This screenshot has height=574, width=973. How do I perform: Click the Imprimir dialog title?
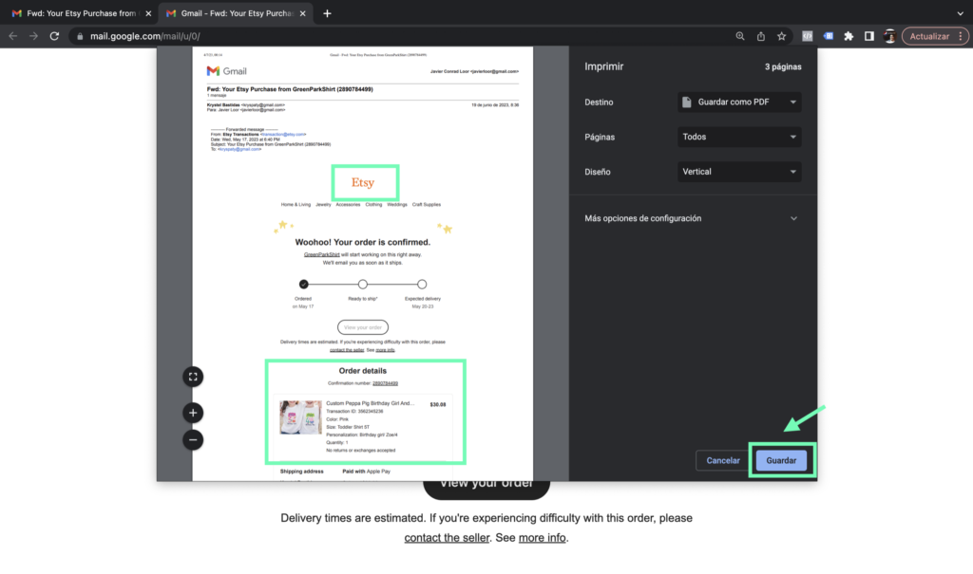[603, 66]
